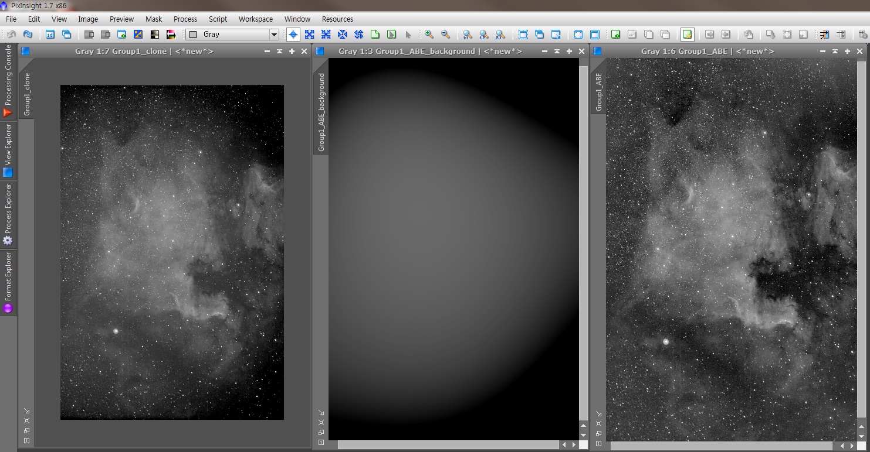The height and width of the screenshot is (452, 870).
Task: Set zoom to 1:1 with magnifier icon
Action: point(467,35)
